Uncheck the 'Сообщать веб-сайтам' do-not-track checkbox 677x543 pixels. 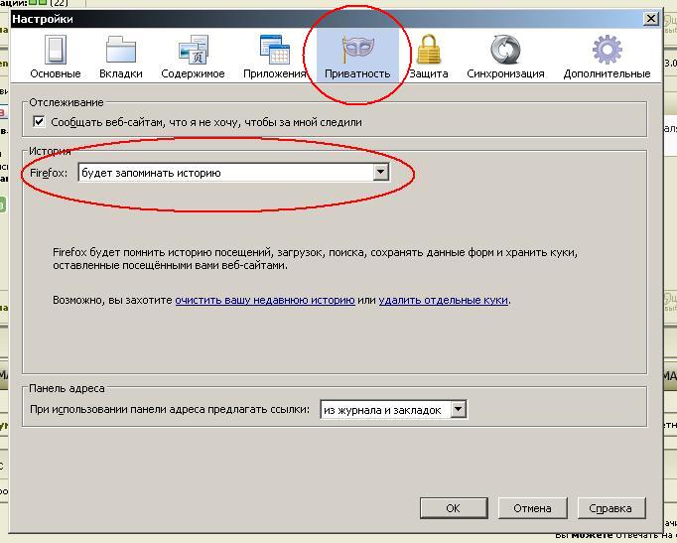point(39,122)
